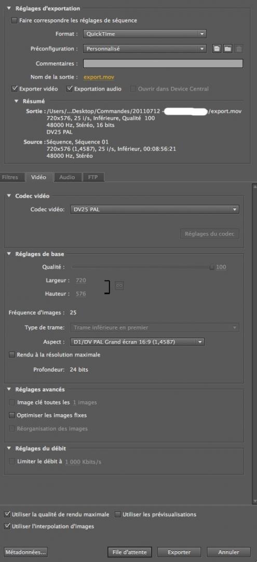Collapse the Réglages avancés section
The image size is (257, 562).
[x=9, y=389]
